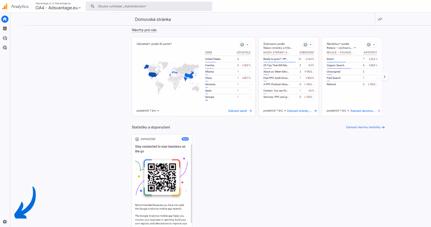
Task: Click the Zobrazit země link
Action: (237, 111)
